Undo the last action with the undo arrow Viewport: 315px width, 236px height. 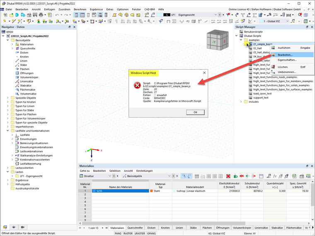pos(57,15)
